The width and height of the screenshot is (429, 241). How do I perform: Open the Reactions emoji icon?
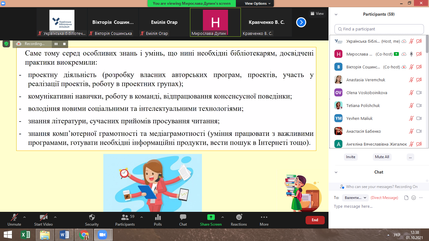tap(239, 217)
